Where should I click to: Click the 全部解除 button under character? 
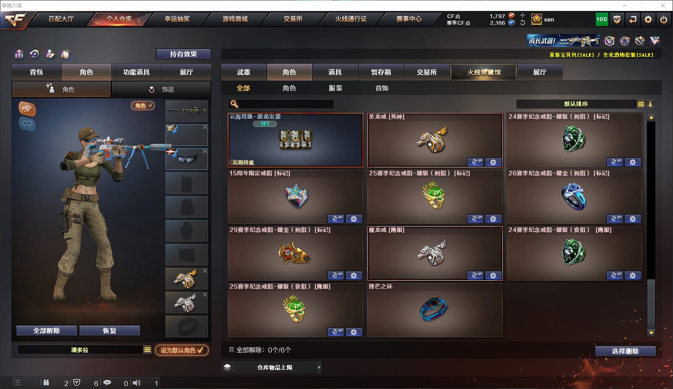47,331
